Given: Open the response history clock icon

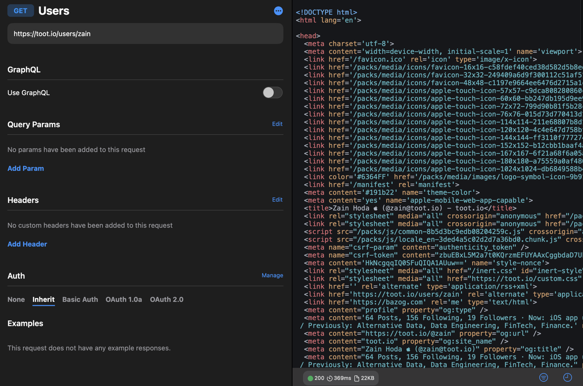Looking at the screenshot, I should tap(568, 378).
